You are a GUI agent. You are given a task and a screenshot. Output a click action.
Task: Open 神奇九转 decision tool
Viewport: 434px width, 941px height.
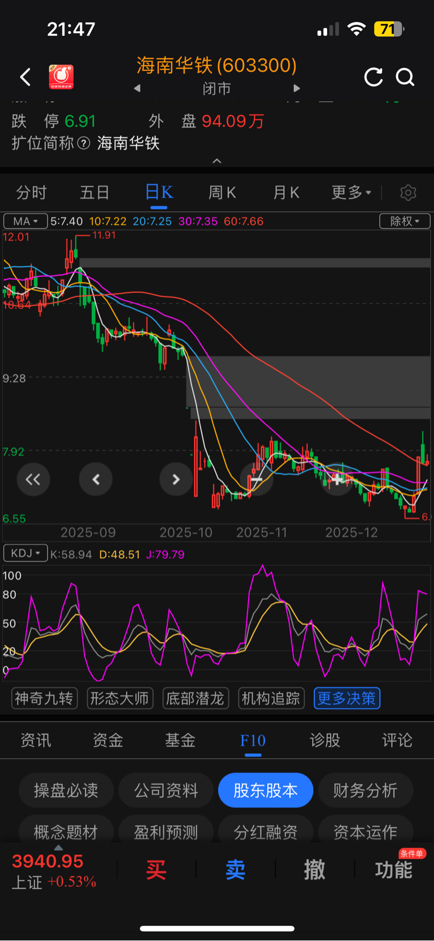(44, 699)
